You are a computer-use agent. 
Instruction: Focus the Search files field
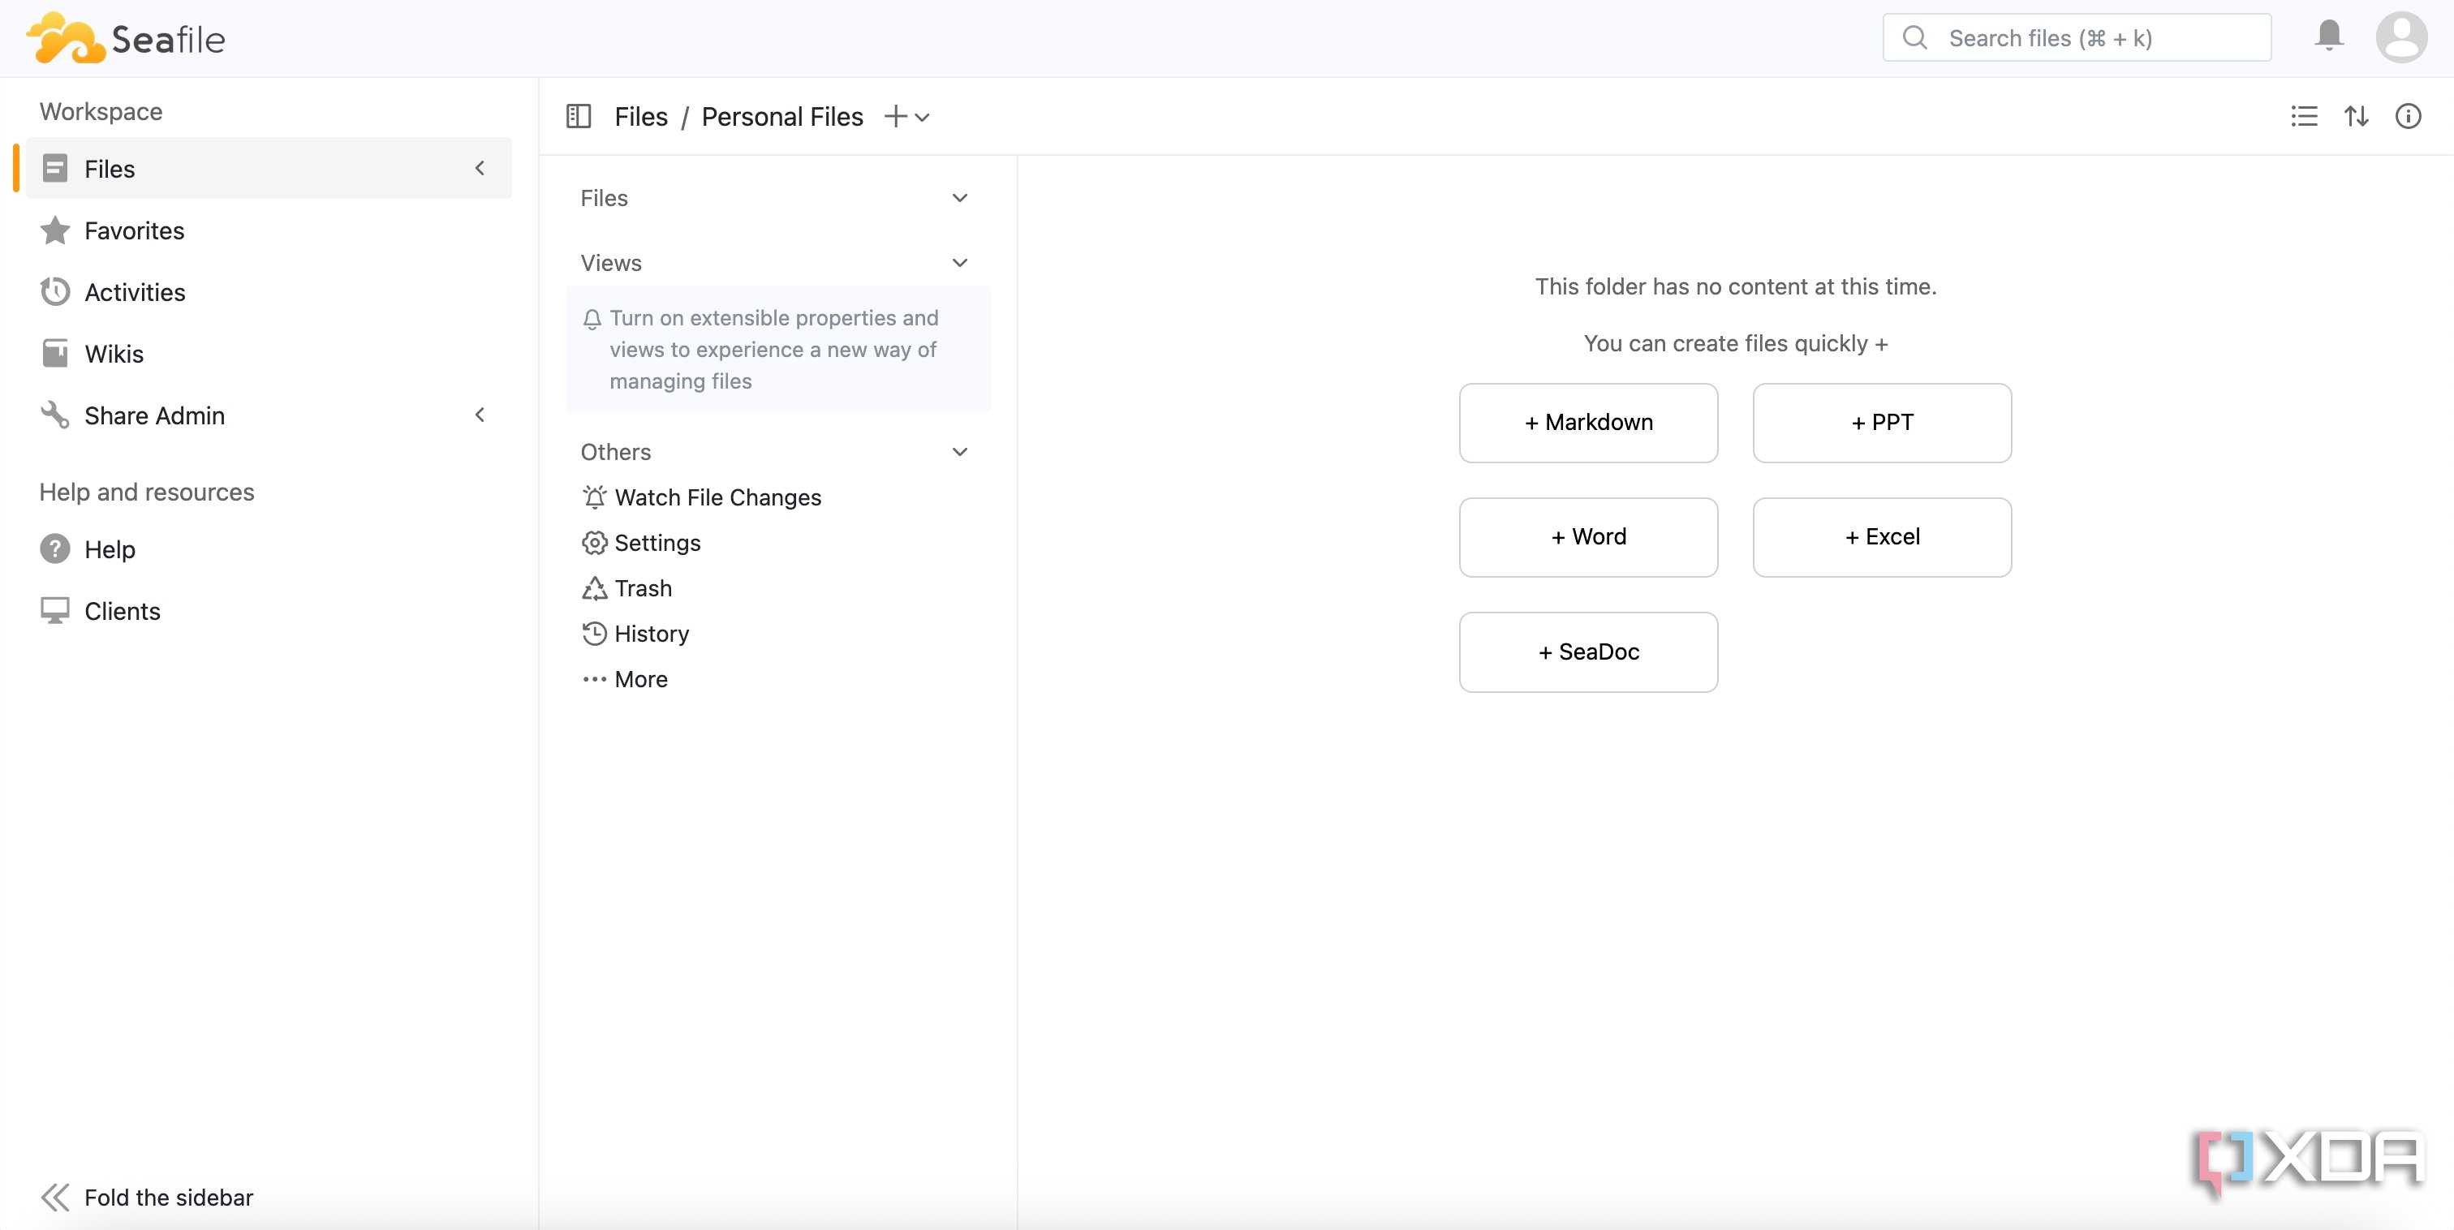(x=2077, y=38)
